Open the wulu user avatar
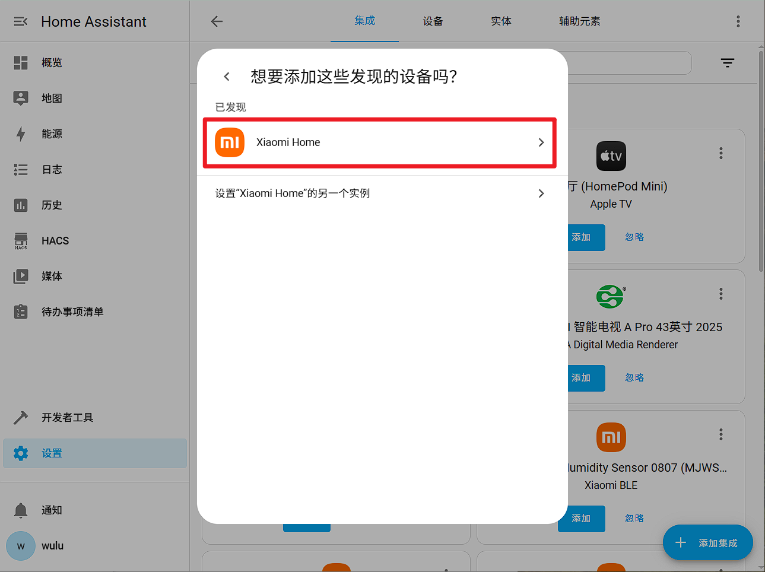Screen dimensions: 765x572 point(21,546)
